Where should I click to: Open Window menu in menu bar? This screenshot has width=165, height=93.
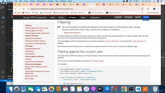coord(63,1)
